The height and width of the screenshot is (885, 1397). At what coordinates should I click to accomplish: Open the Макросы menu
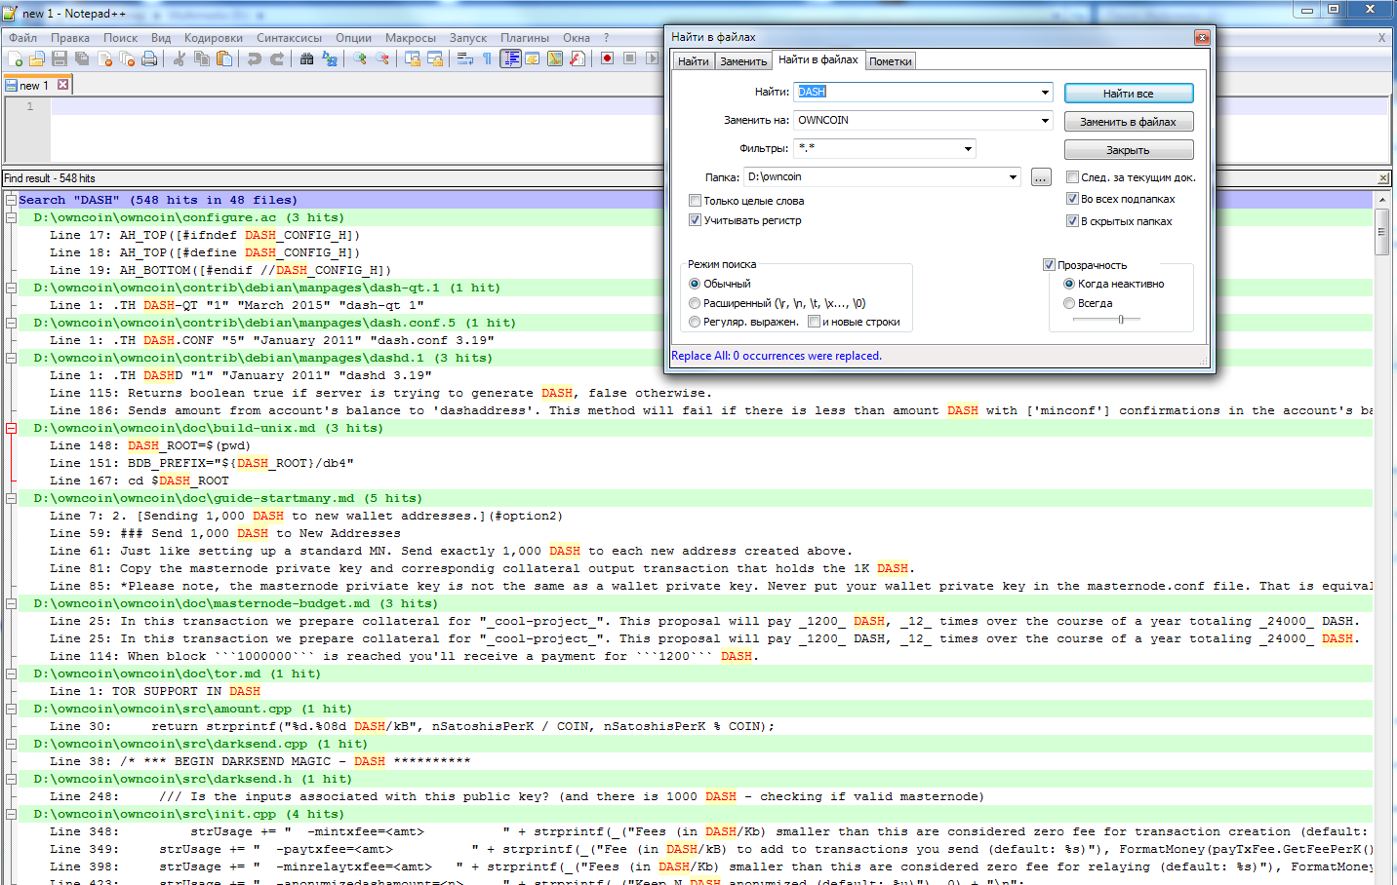pyautogui.click(x=411, y=38)
